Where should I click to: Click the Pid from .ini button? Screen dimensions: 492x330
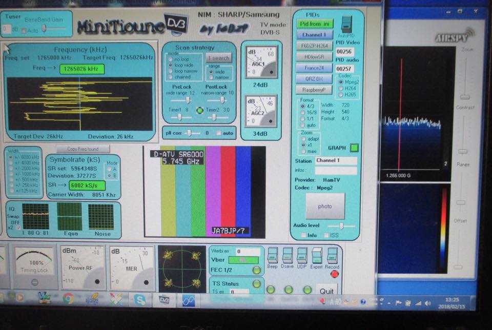pos(314,24)
